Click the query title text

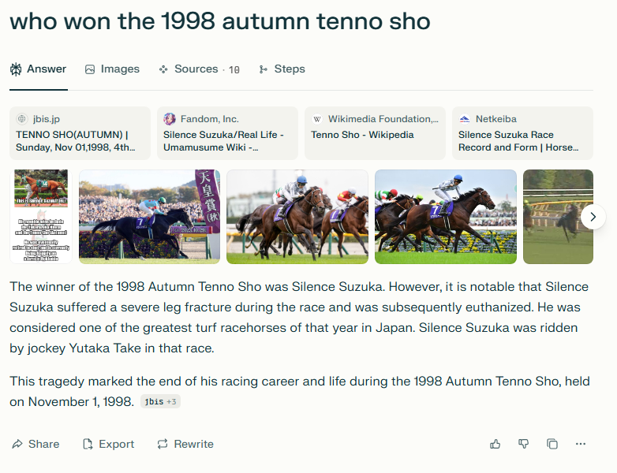[220, 21]
